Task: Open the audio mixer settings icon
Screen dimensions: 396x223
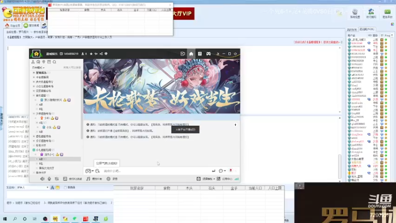Action: click(56, 179)
